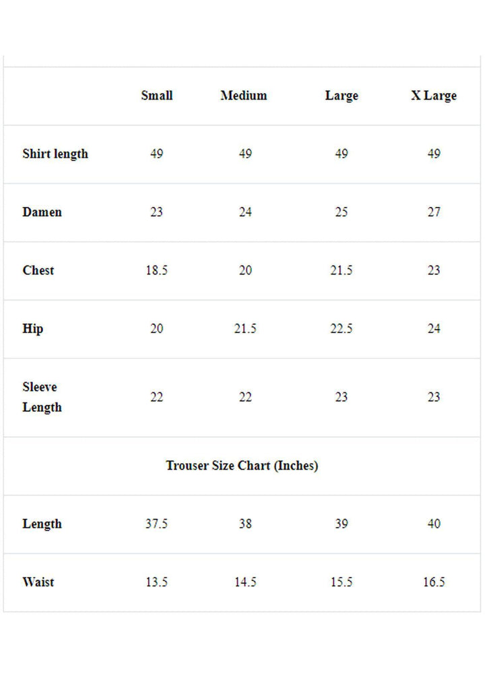Click the Medium waist value 14.5
The image size is (485, 676).
[x=245, y=582]
